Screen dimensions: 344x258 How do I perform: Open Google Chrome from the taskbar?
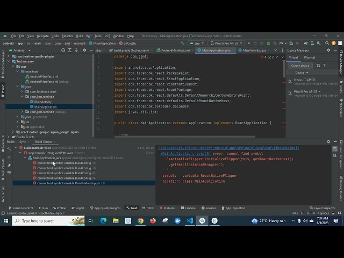[x=140, y=221]
